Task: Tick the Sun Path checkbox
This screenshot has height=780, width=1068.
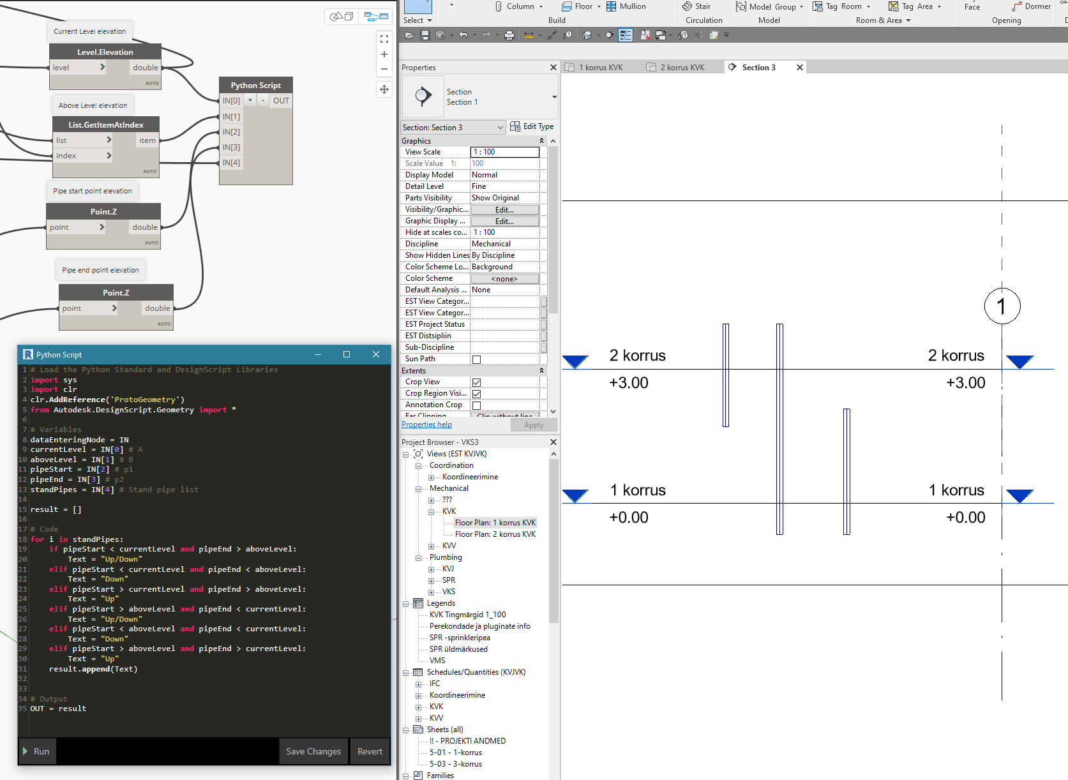Action: tap(476, 359)
